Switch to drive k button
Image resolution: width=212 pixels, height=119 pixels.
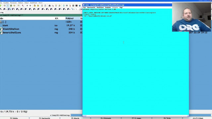pos(35,9)
